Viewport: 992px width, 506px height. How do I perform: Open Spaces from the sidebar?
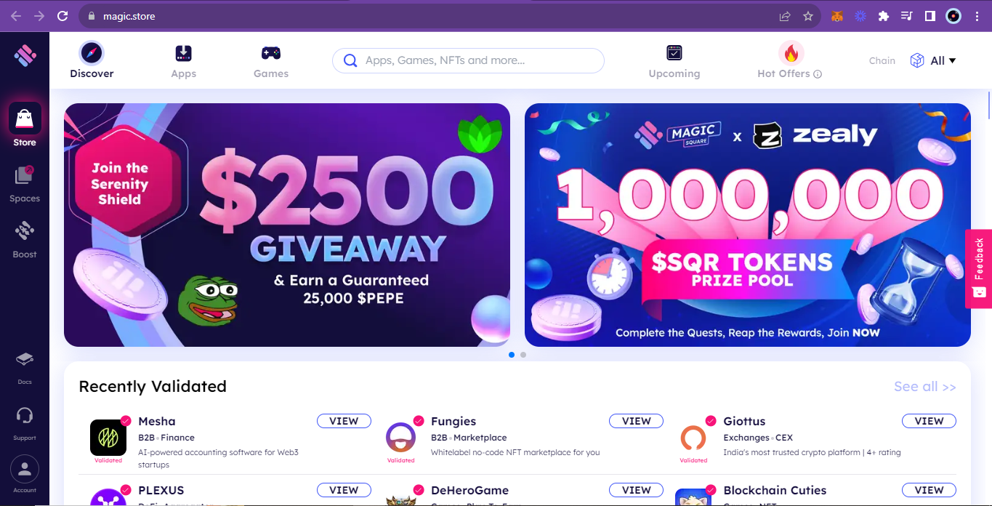tap(25, 184)
